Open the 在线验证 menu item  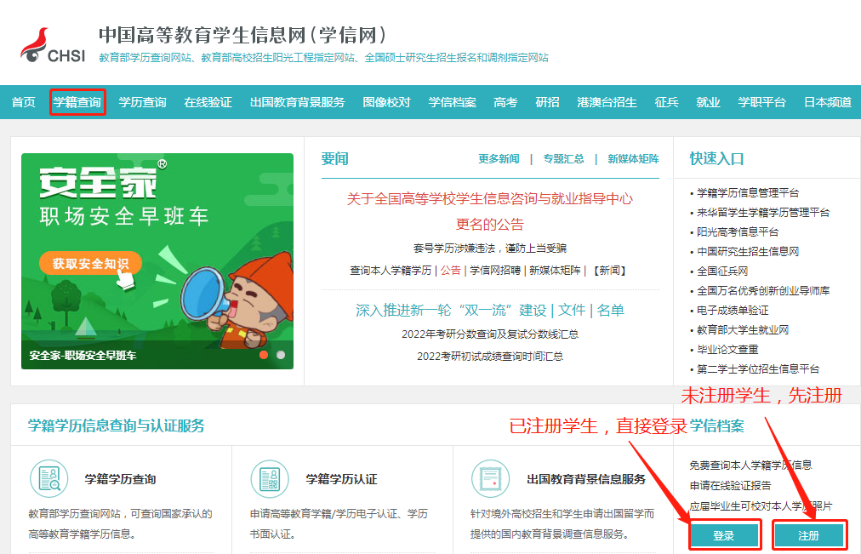(208, 102)
